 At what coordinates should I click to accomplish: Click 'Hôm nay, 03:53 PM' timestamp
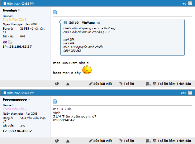pos(21,4)
